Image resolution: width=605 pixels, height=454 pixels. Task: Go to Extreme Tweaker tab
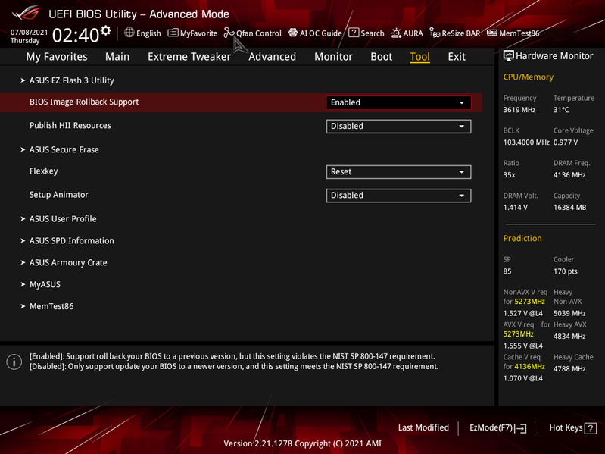pos(189,57)
